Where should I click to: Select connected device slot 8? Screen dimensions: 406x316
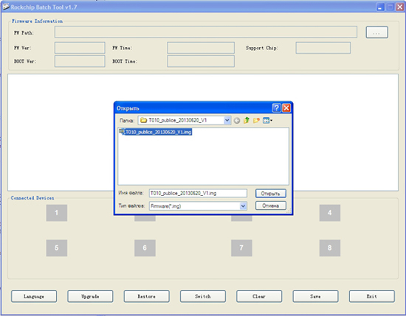click(x=330, y=248)
